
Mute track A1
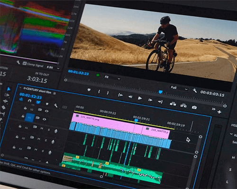(x=42, y=129)
